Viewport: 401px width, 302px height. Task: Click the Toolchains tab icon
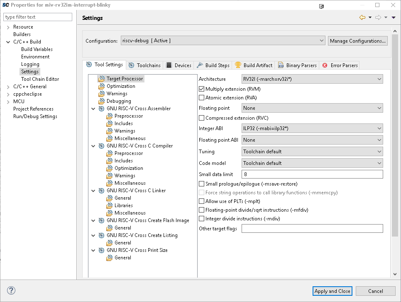(x=131, y=65)
